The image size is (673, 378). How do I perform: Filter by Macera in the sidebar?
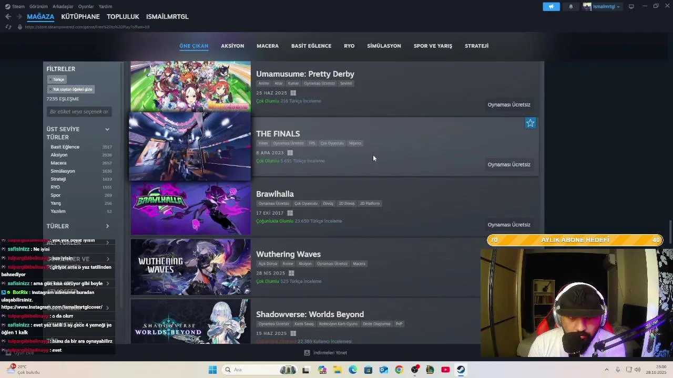click(x=58, y=163)
